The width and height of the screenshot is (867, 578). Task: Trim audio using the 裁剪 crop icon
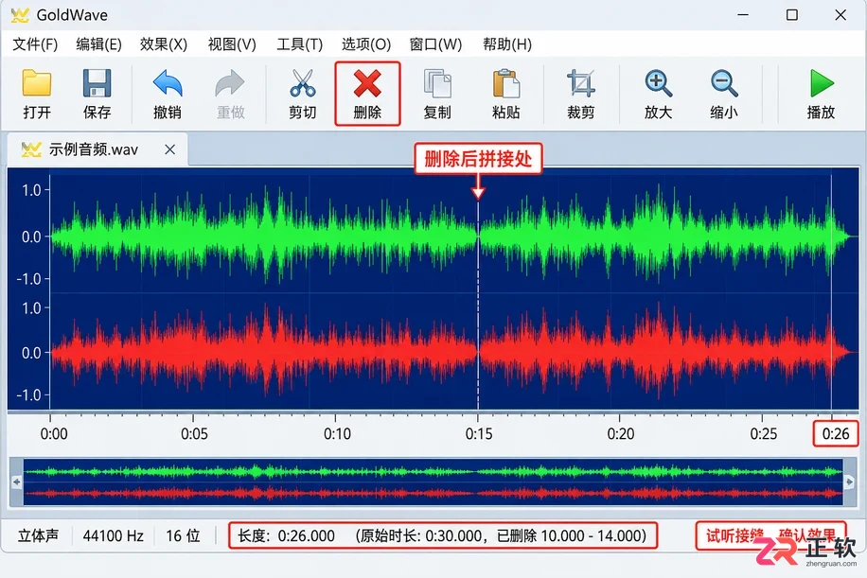[x=580, y=94]
